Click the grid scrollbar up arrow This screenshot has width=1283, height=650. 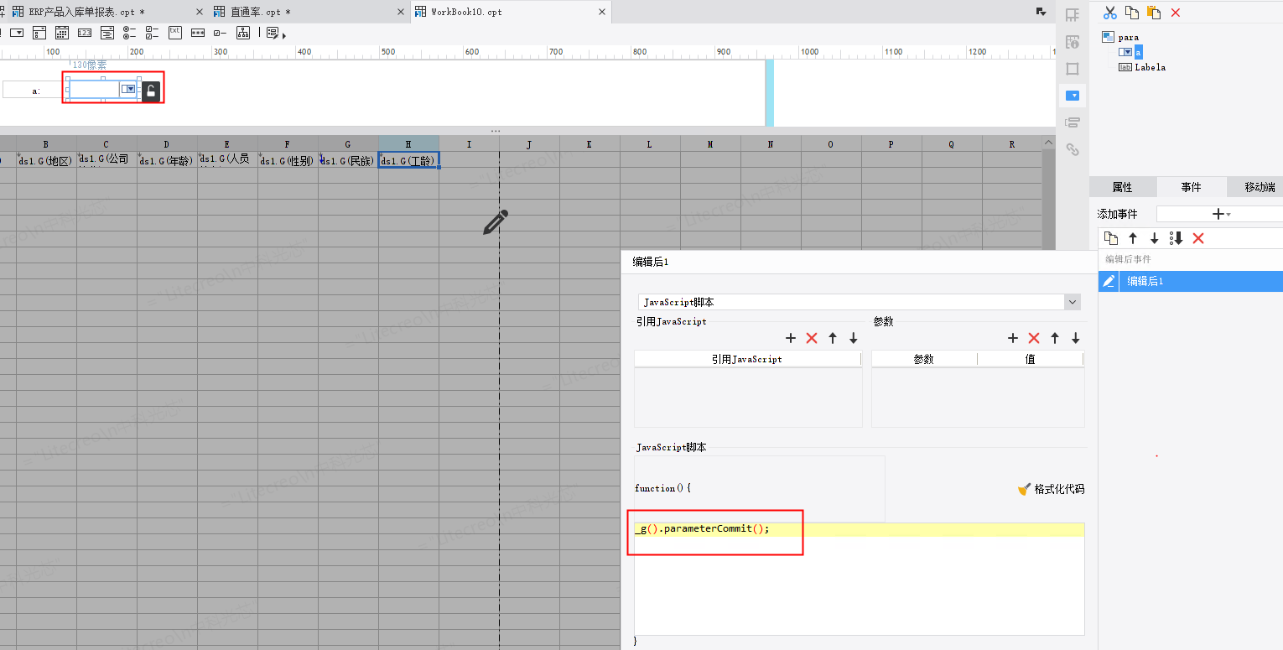click(x=1048, y=143)
